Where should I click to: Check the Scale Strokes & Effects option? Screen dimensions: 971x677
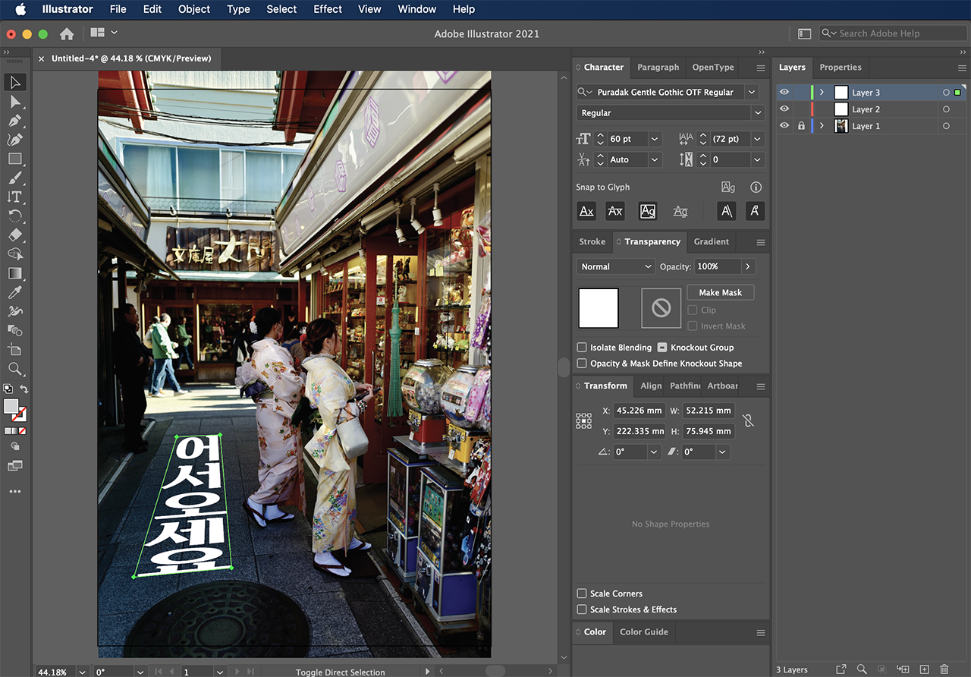(x=582, y=609)
